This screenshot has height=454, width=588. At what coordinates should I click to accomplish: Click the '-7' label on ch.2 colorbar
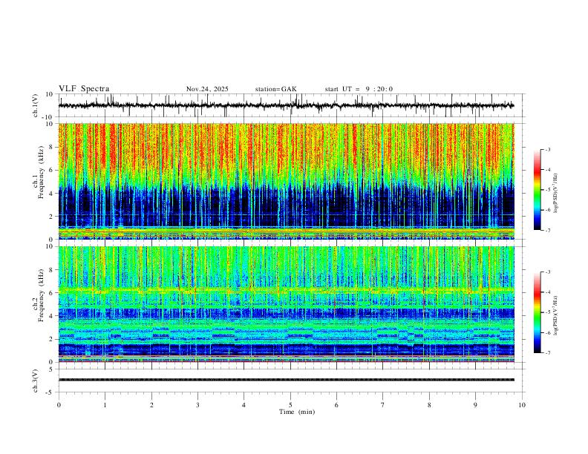(x=548, y=352)
